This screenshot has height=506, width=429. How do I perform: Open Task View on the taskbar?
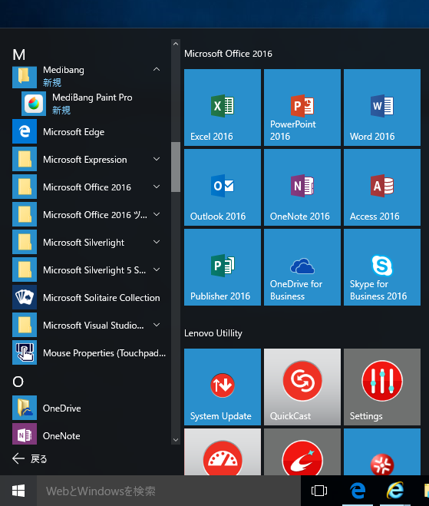point(319,491)
